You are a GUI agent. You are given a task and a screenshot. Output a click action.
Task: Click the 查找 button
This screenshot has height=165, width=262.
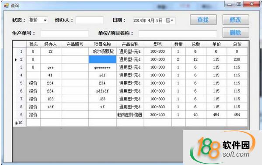click(x=203, y=20)
